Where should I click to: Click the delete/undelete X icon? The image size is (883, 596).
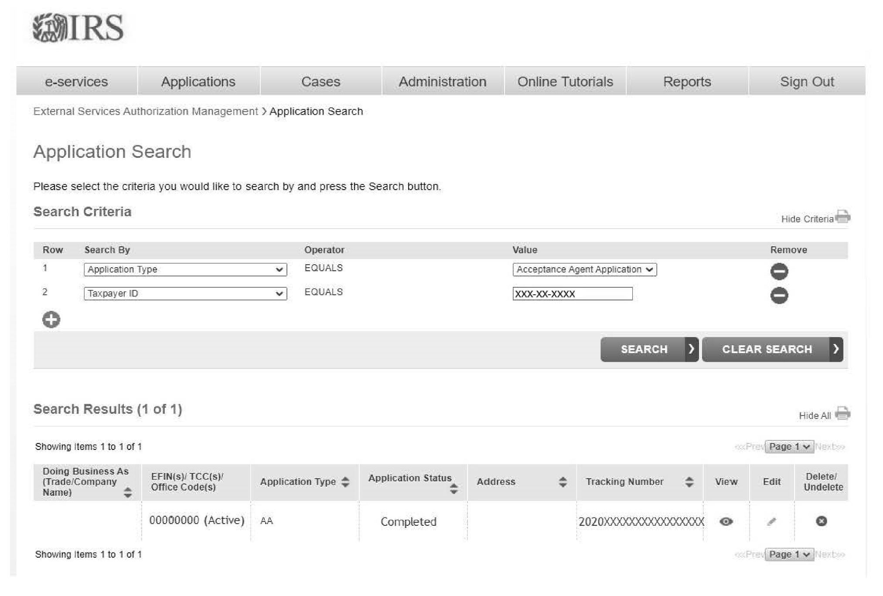coord(821,521)
